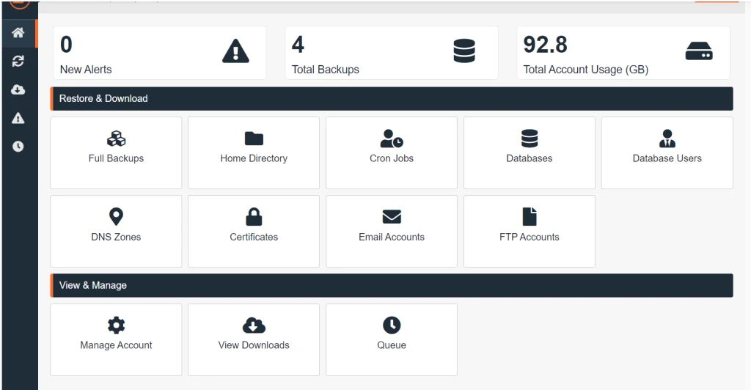Screen dimensions: 751x390
Task: Open the clock queue sidebar icon
Action: click(18, 147)
